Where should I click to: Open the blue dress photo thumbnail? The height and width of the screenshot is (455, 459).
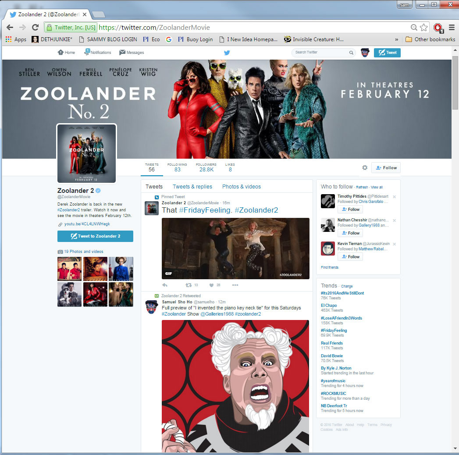click(x=121, y=269)
